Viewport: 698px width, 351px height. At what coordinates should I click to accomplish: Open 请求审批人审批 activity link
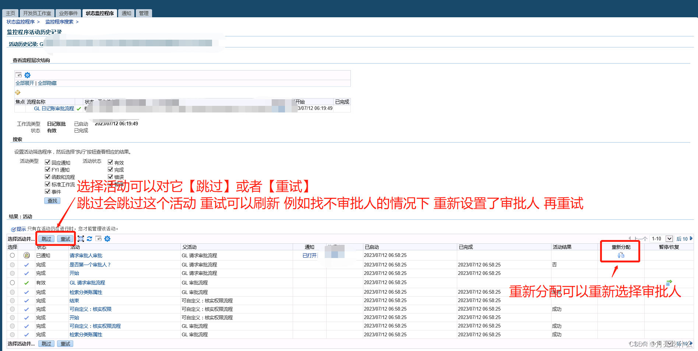86,255
